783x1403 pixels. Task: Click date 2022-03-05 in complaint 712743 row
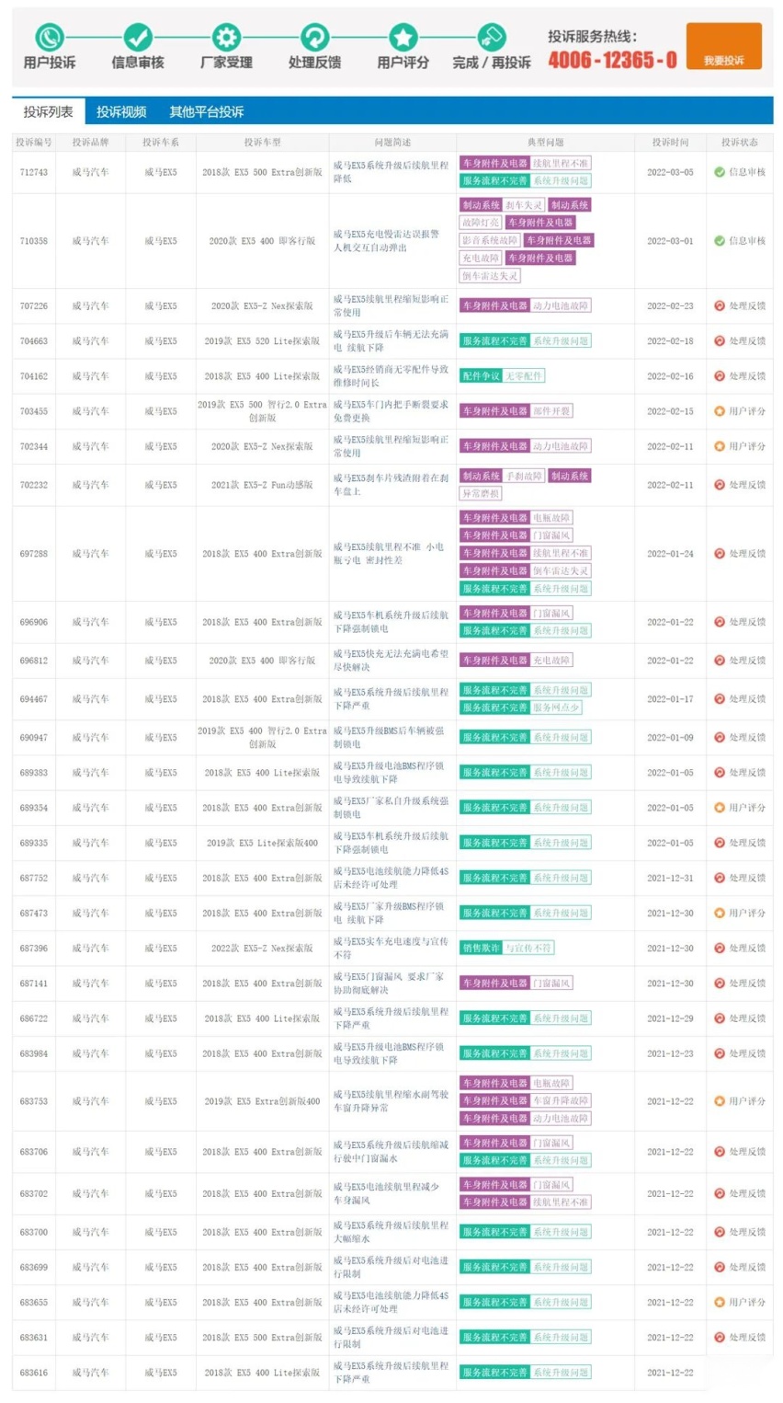tap(670, 172)
